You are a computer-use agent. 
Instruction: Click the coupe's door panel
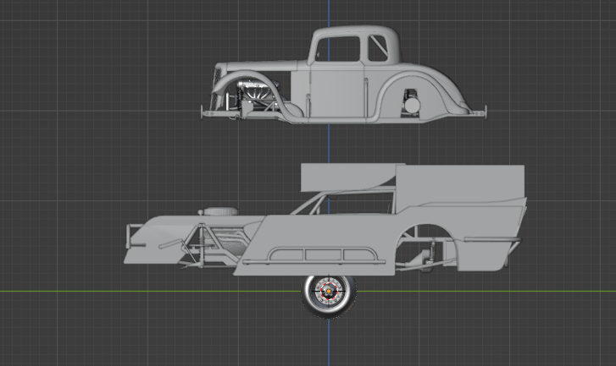337,90
